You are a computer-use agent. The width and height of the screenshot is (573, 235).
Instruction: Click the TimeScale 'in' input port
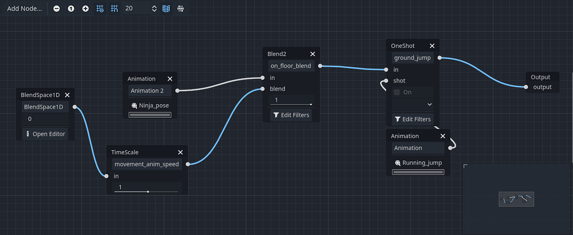[106, 176]
